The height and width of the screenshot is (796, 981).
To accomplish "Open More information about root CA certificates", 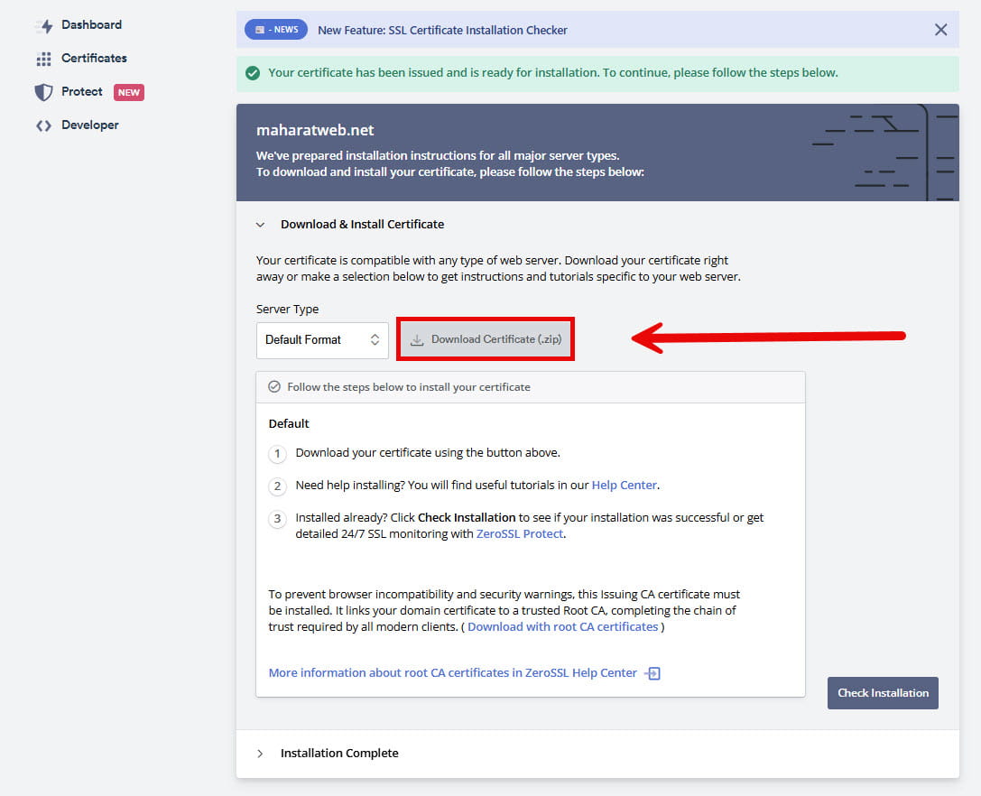I will click(452, 672).
